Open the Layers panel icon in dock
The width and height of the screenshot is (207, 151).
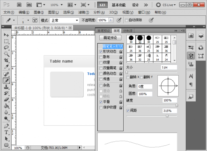tap(201, 36)
